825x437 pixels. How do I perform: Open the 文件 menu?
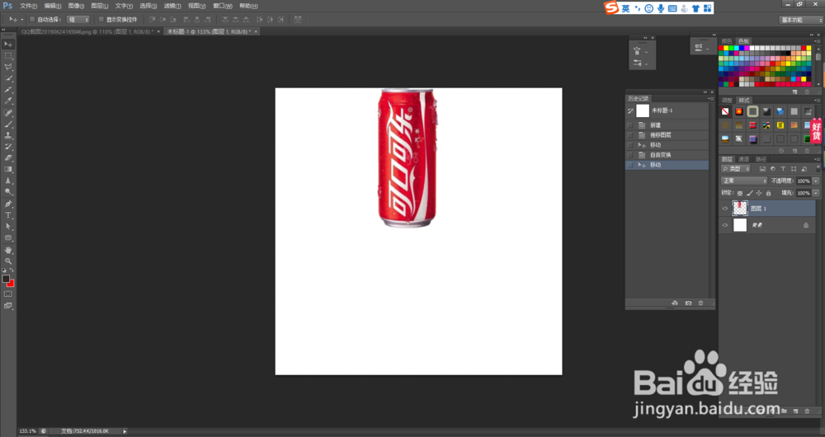pos(28,6)
